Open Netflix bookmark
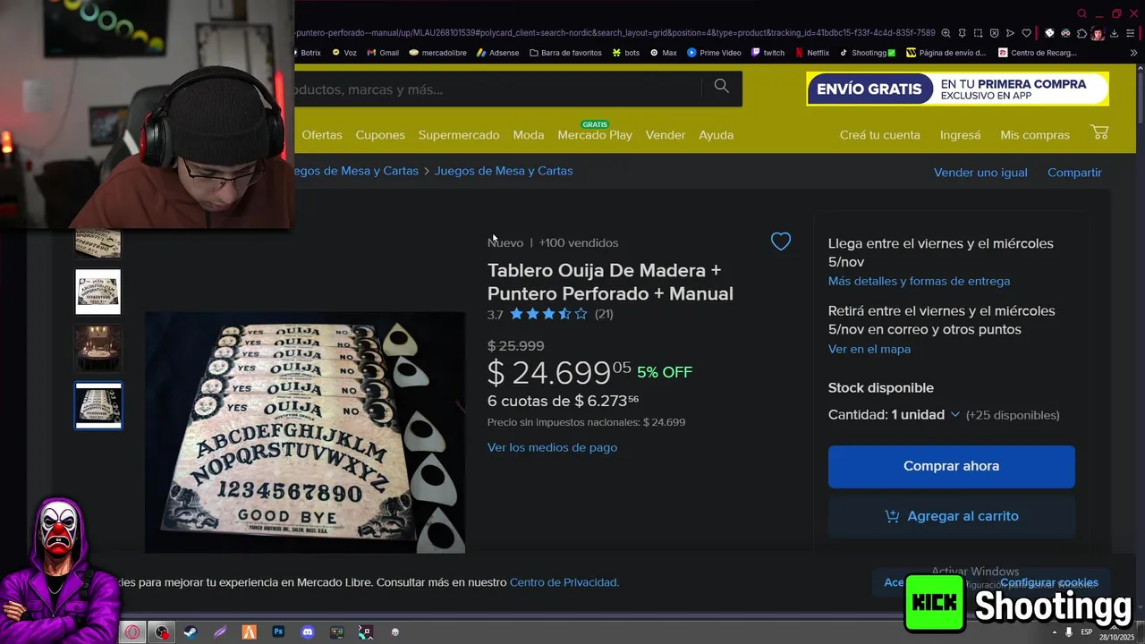The width and height of the screenshot is (1145, 644). pyautogui.click(x=812, y=53)
